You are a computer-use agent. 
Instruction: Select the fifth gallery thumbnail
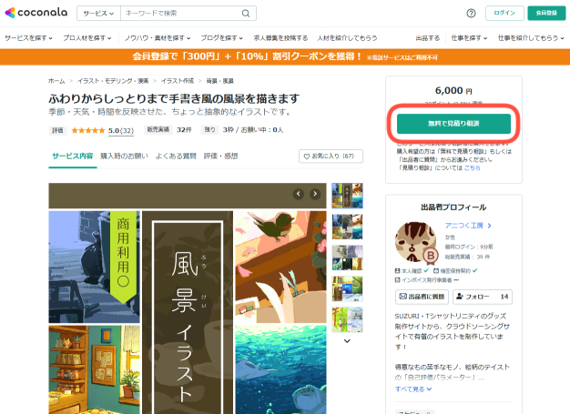pos(347,319)
